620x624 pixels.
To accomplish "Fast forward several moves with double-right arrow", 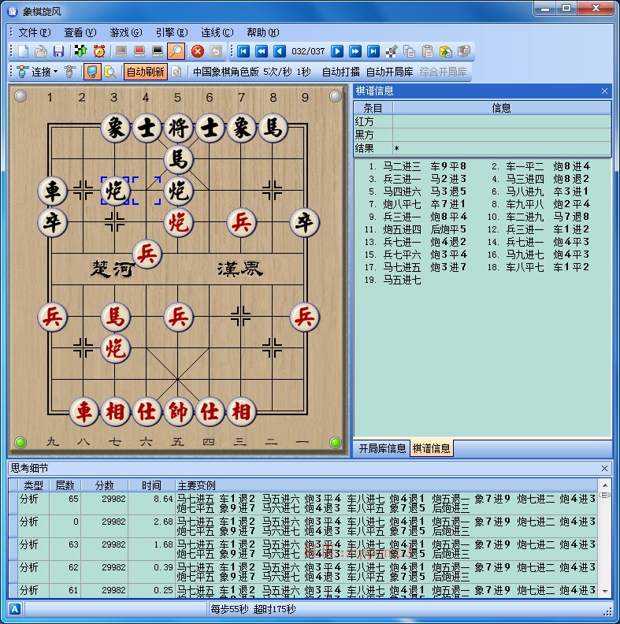I will (355, 51).
